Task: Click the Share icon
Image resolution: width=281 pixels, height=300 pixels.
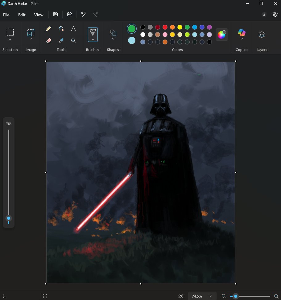Action: (x=69, y=14)
